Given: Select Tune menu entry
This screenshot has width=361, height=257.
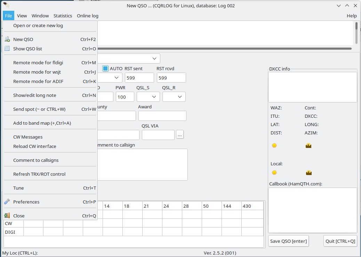Looking at the screenshot, I should point(50,188).
